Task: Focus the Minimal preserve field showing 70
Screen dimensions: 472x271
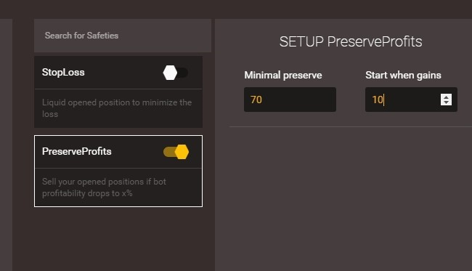Action: 290,100
